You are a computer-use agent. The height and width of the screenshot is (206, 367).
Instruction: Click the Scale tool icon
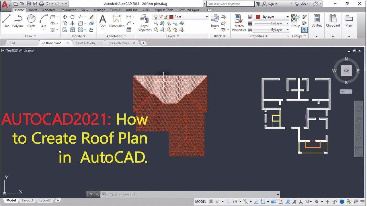73,30
